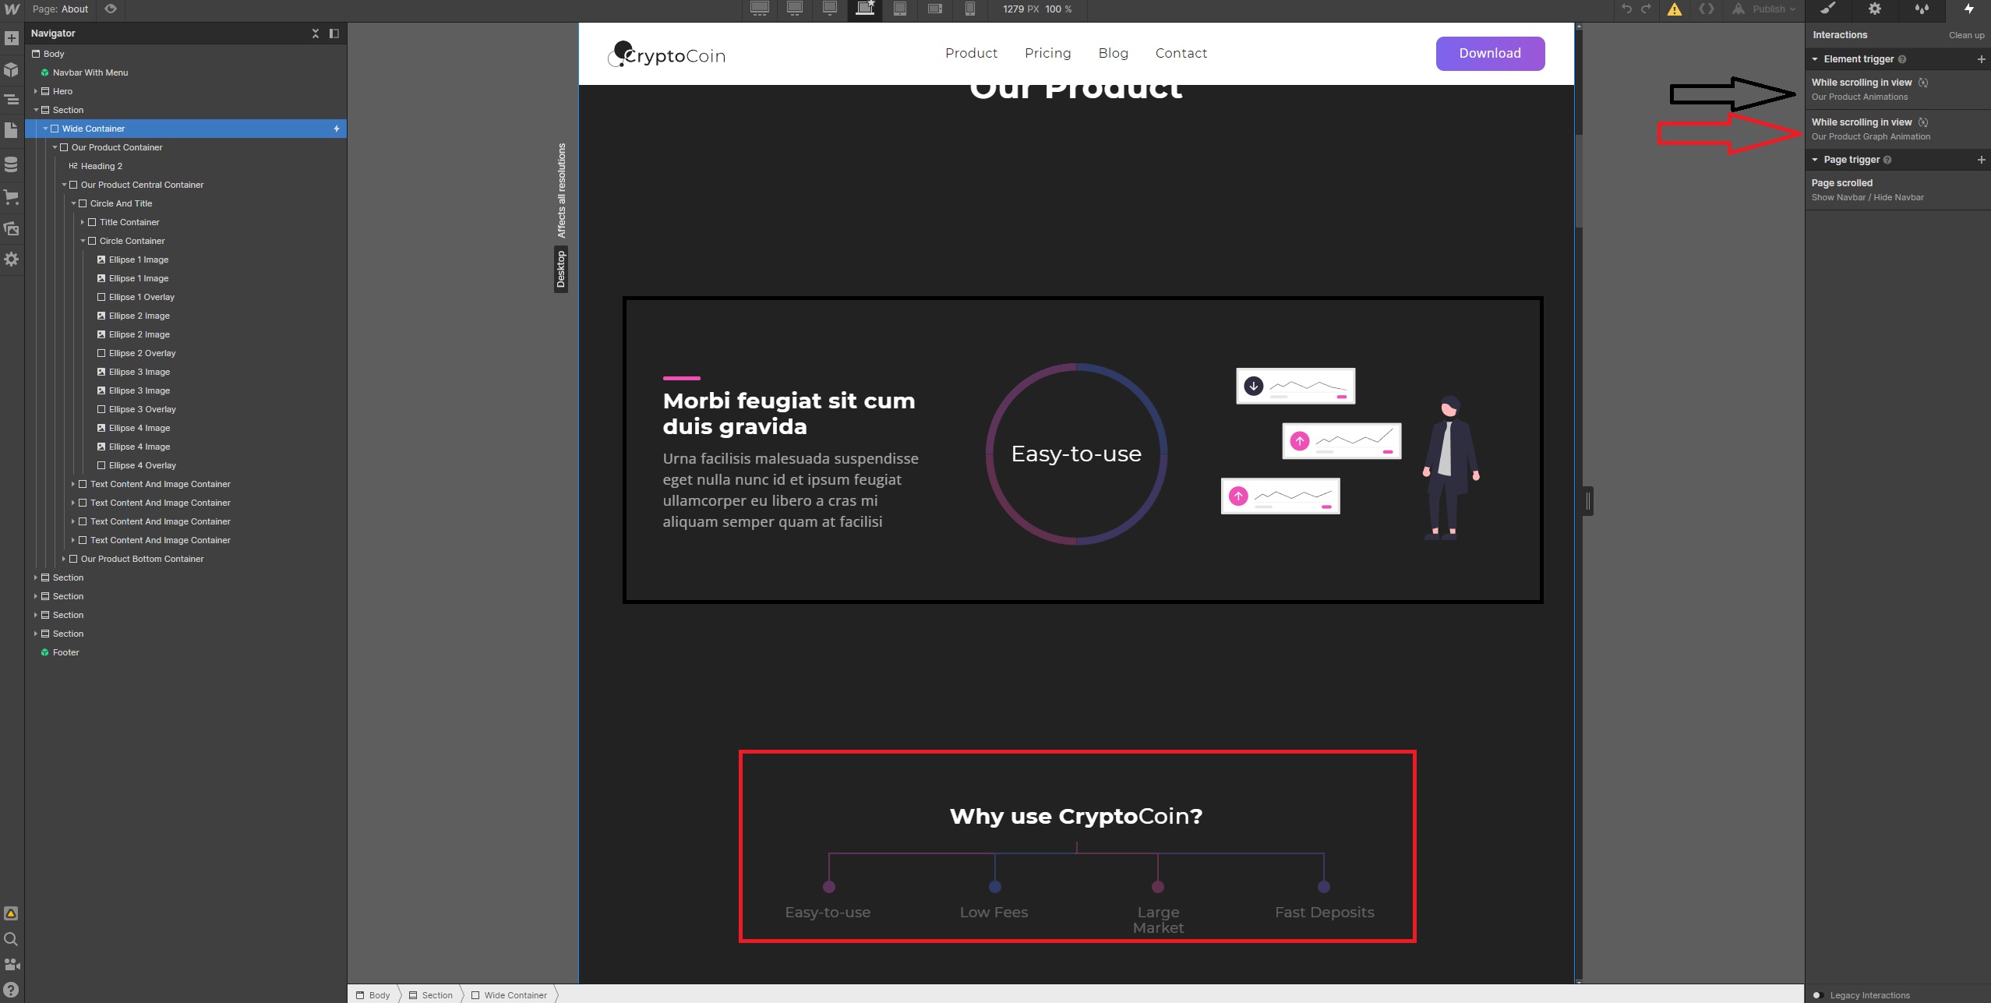Screen dimensions: 1991x1003
Task: Open the Audit panel icon
Action: click(11, 913)
